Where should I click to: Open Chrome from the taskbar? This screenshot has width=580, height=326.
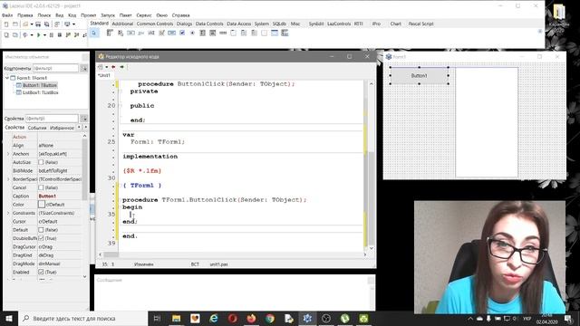(x=270, y=318)
